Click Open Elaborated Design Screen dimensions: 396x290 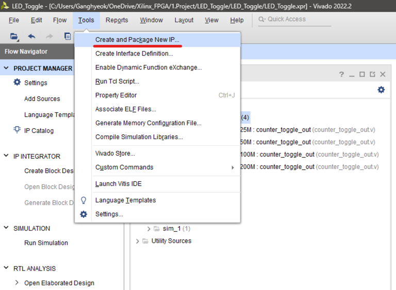tap(59, 283)
